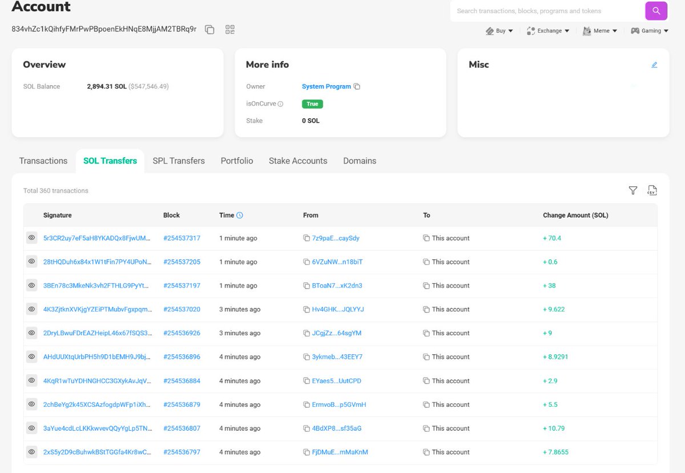Open signature link 5r3CR2uy7eF5aH8YKADQx8FjwUM

tap(97, 238)
